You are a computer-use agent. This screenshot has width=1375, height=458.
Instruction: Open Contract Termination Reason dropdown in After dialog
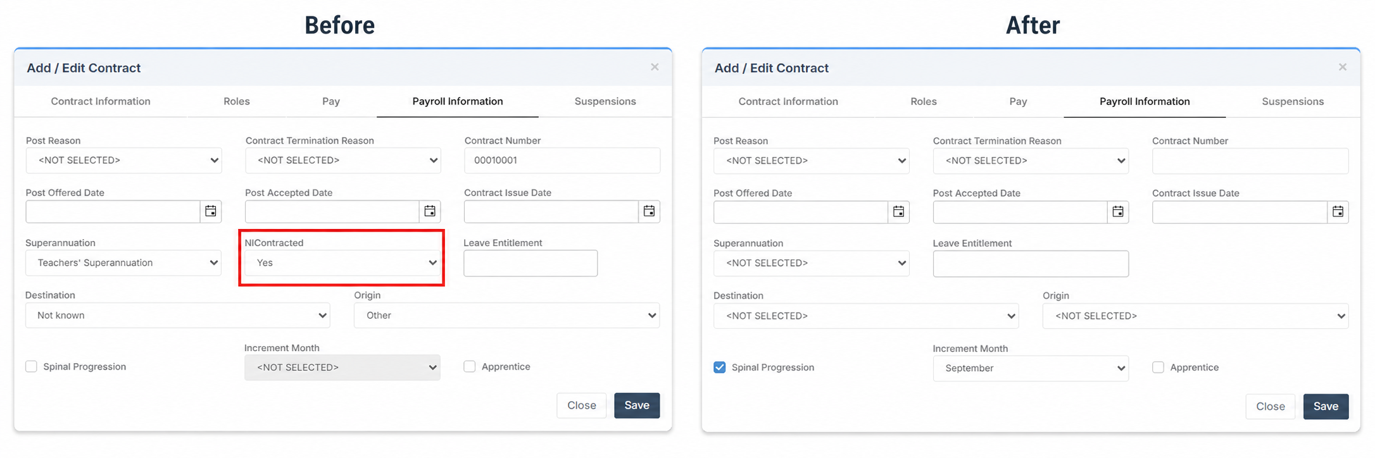(1031, 161)
